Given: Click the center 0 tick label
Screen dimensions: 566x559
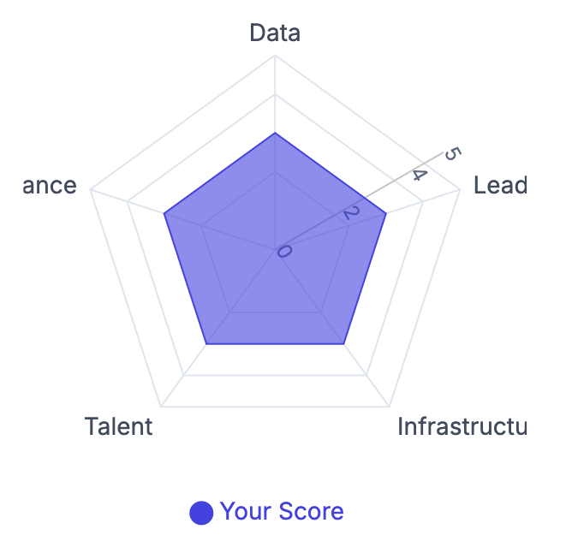Looking at the screenshot, I should coord(284,251).
